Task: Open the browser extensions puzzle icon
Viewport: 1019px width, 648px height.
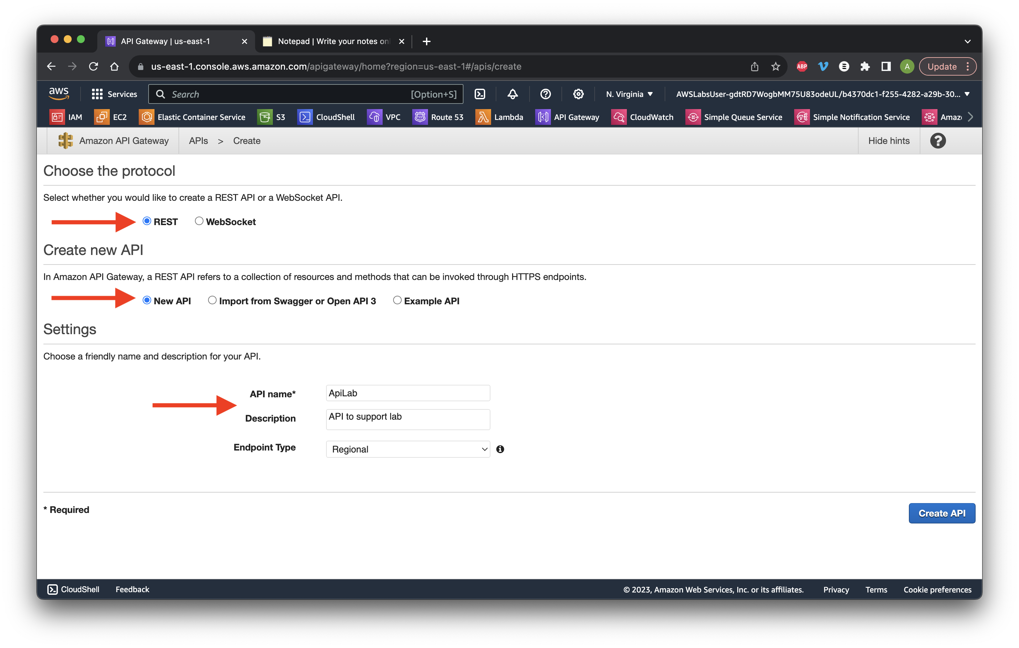Action: click(865, 66)
